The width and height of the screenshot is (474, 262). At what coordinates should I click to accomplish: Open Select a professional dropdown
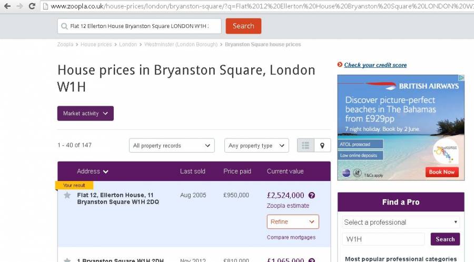401,222
